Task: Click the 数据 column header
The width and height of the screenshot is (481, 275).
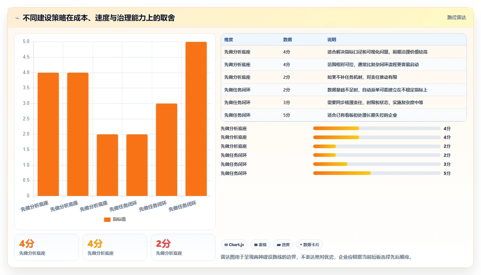Action: pyautogui.click(x=287, y=40)
